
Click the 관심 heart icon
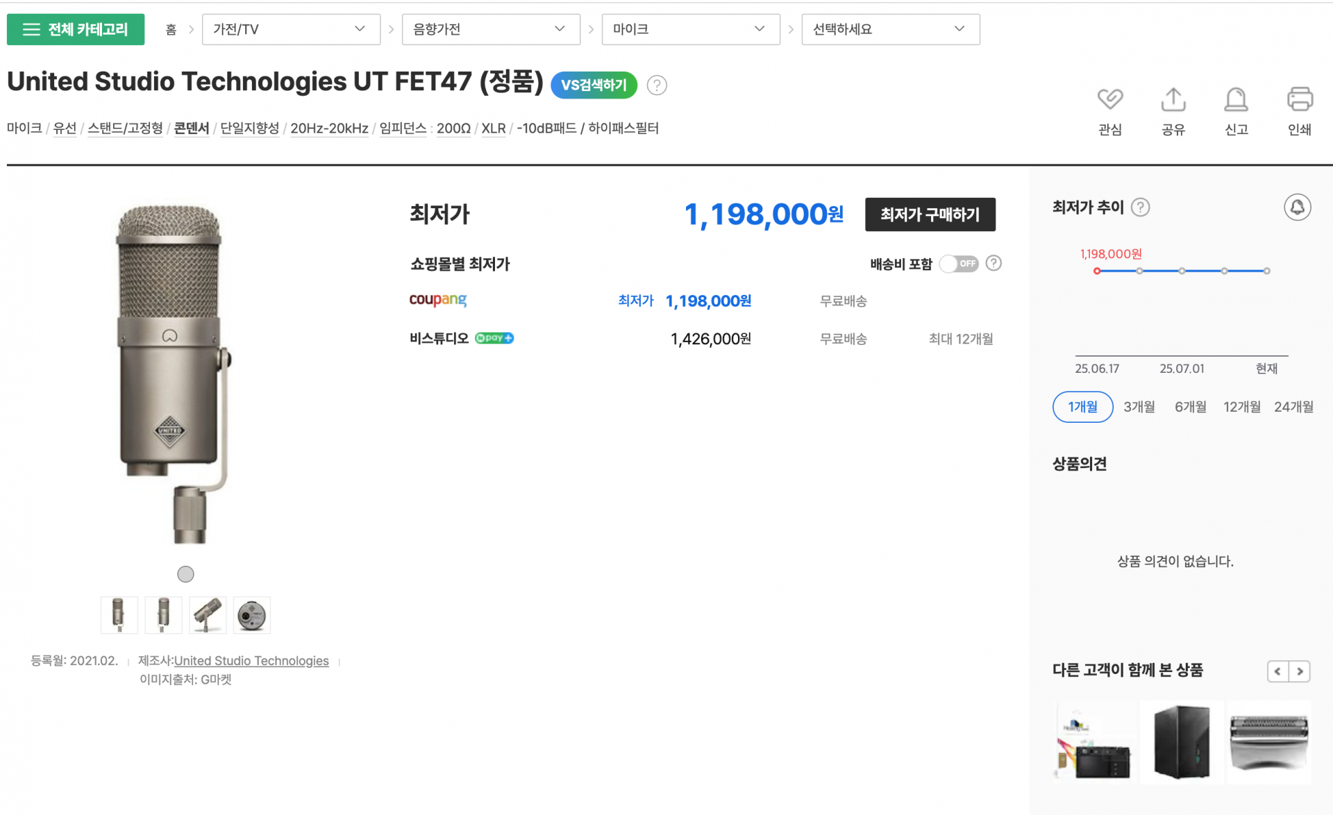pyautogui.click(x=1109, y=100)
